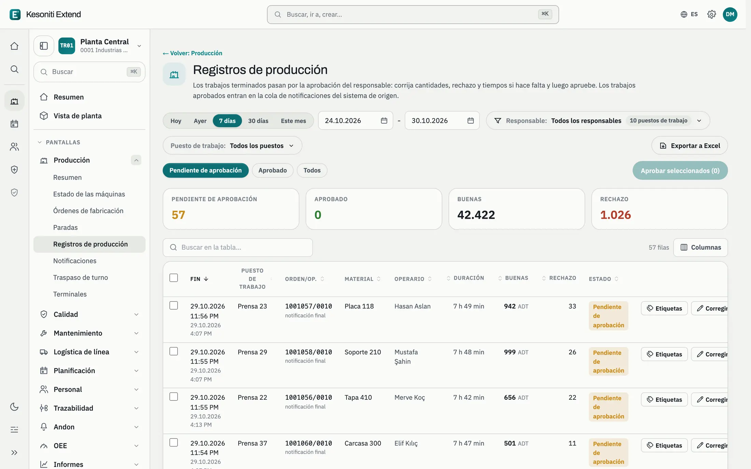Change language with the ES globe

689,14
